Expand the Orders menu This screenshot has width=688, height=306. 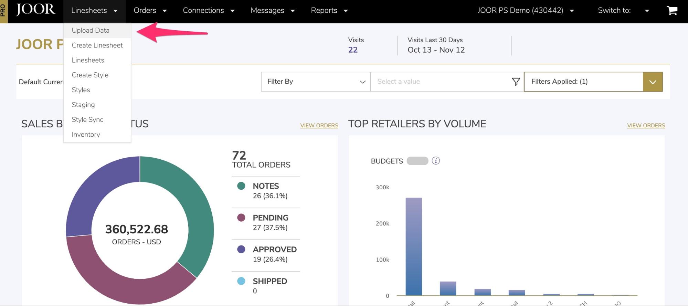(150, 11)
